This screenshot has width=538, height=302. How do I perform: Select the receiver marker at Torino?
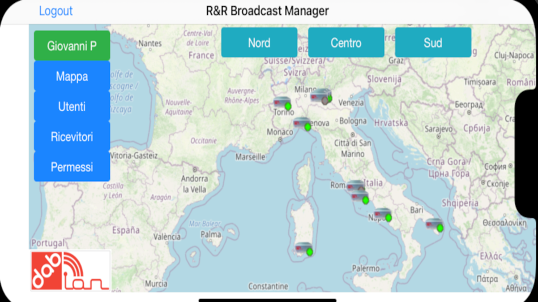click(283, 103)
